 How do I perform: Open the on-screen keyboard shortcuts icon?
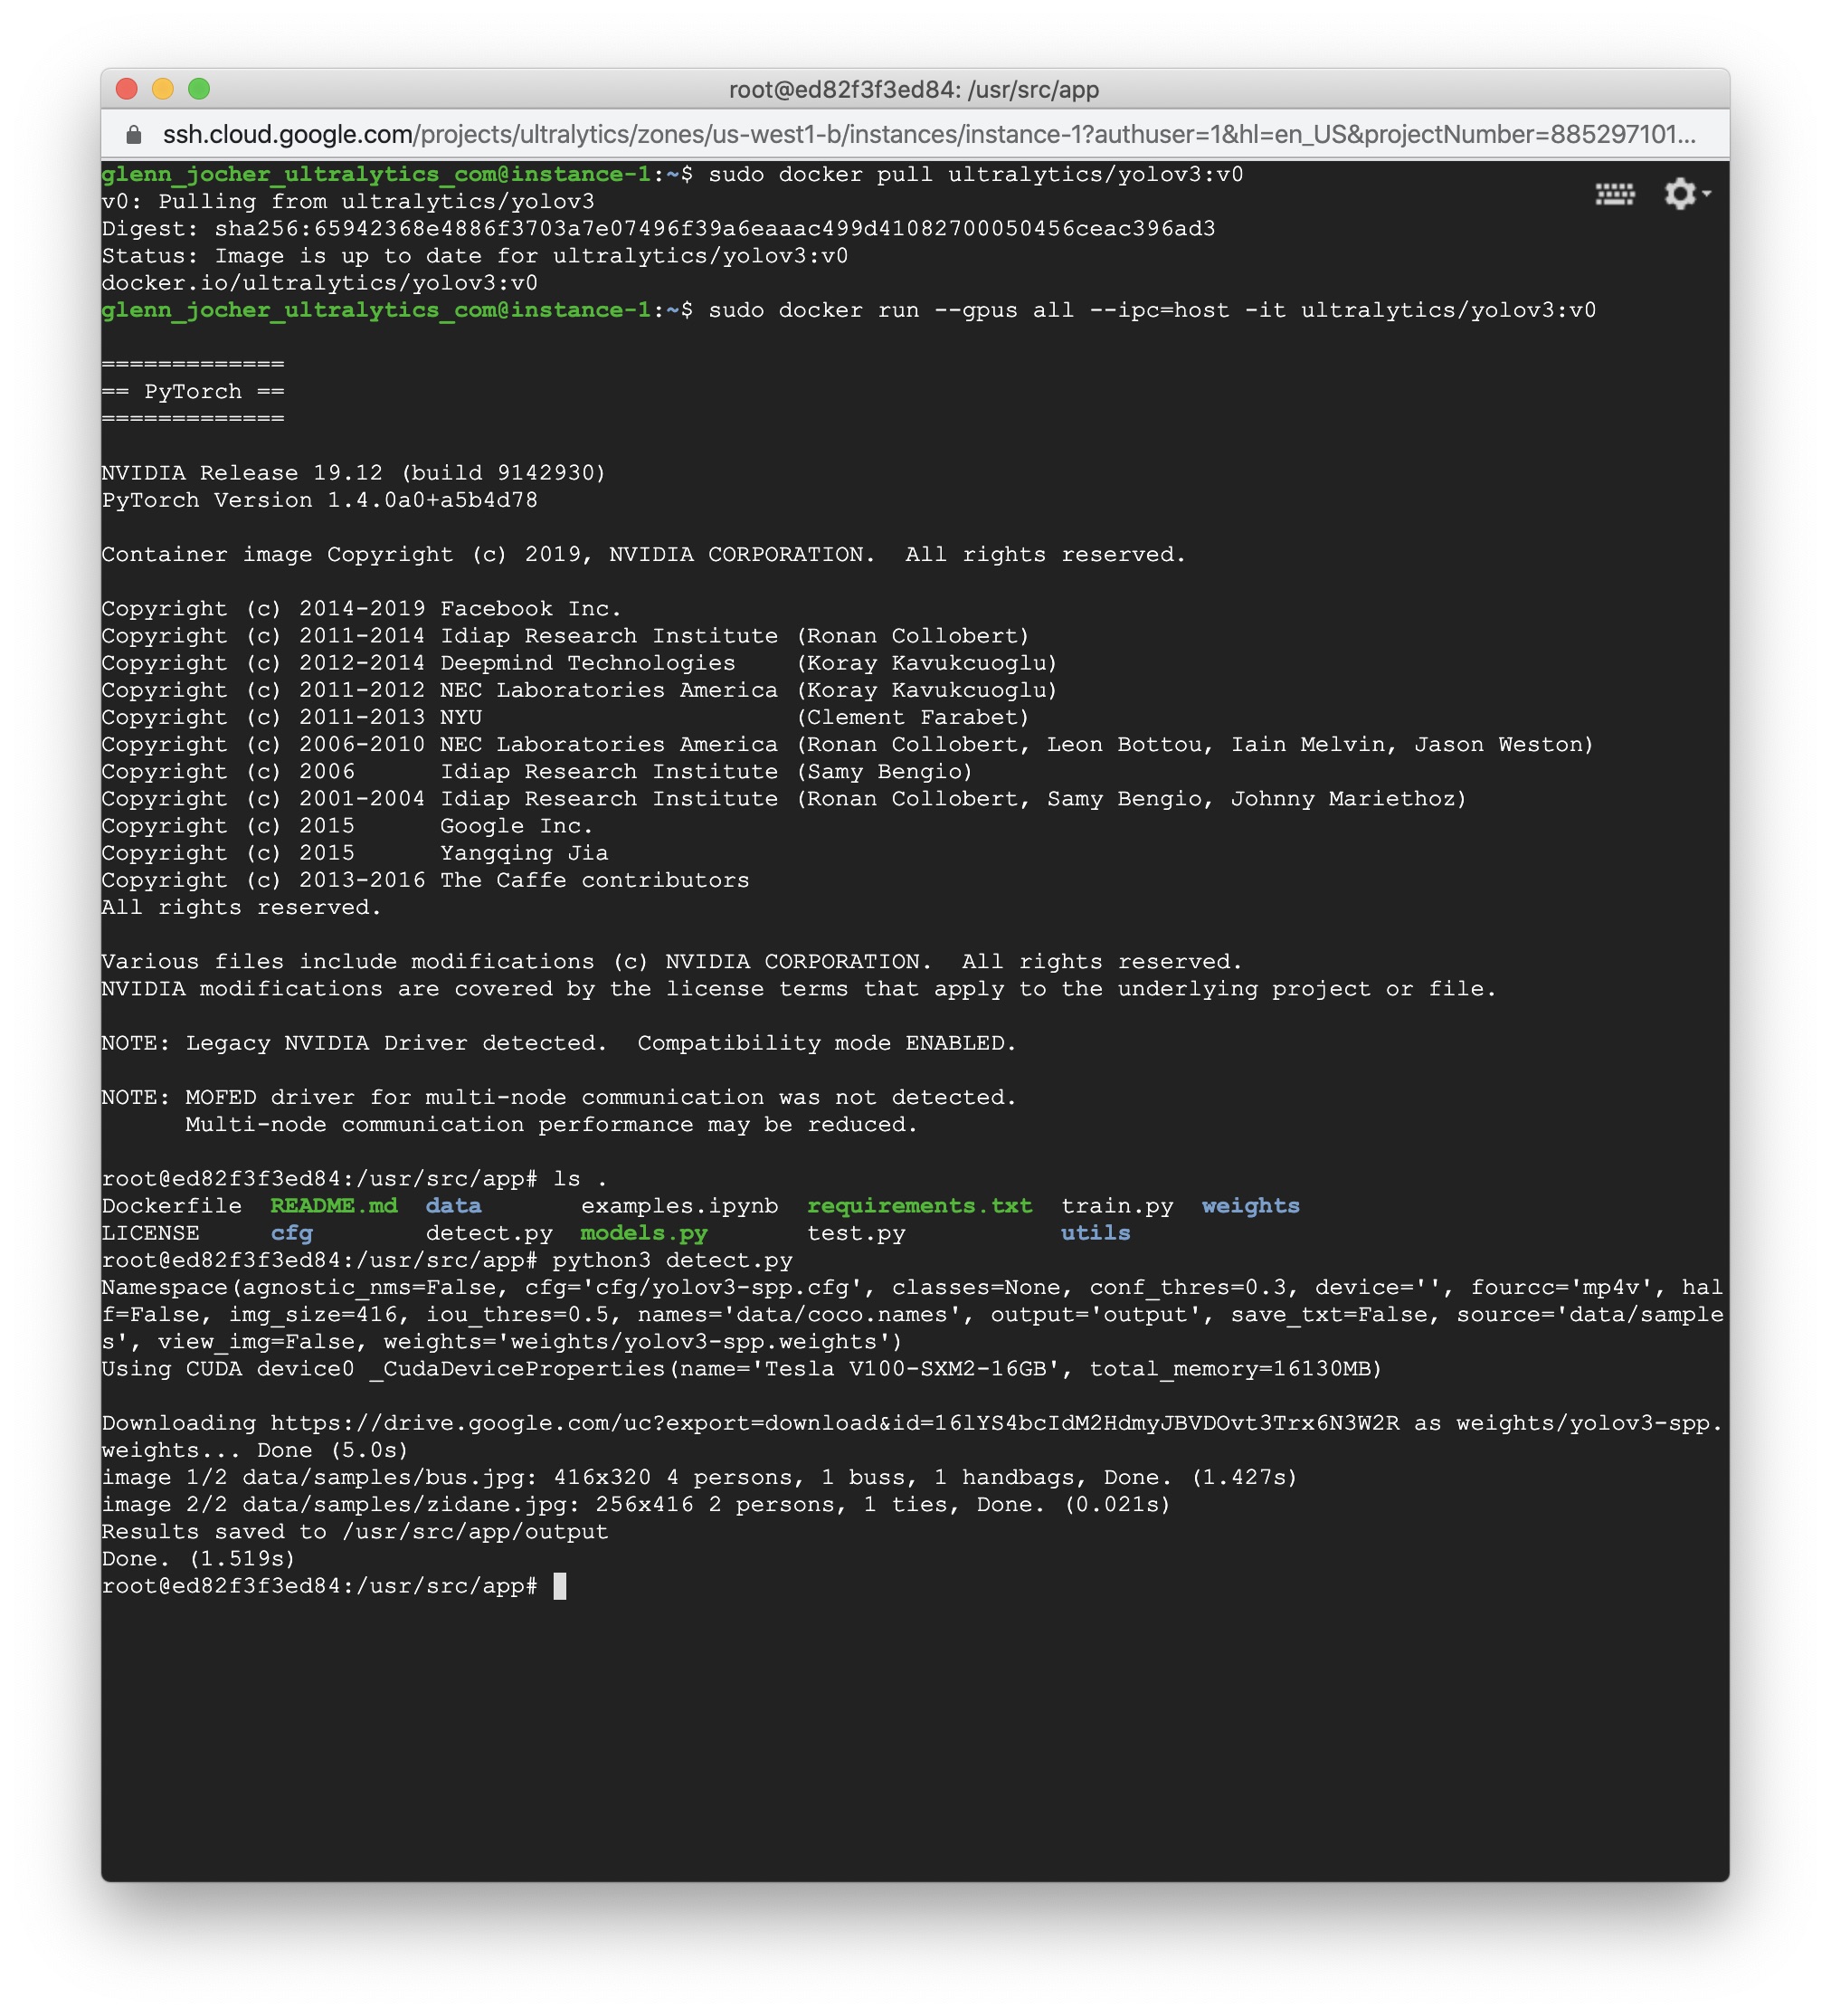click(x=1614, y=194)
